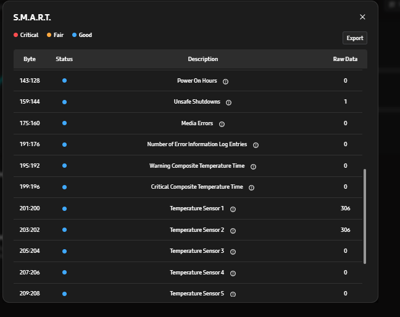The image size is (400, 317).
Task: Select Number of Error Information Log Entries text
Action: pyautogui.click(x=197, y=144)
